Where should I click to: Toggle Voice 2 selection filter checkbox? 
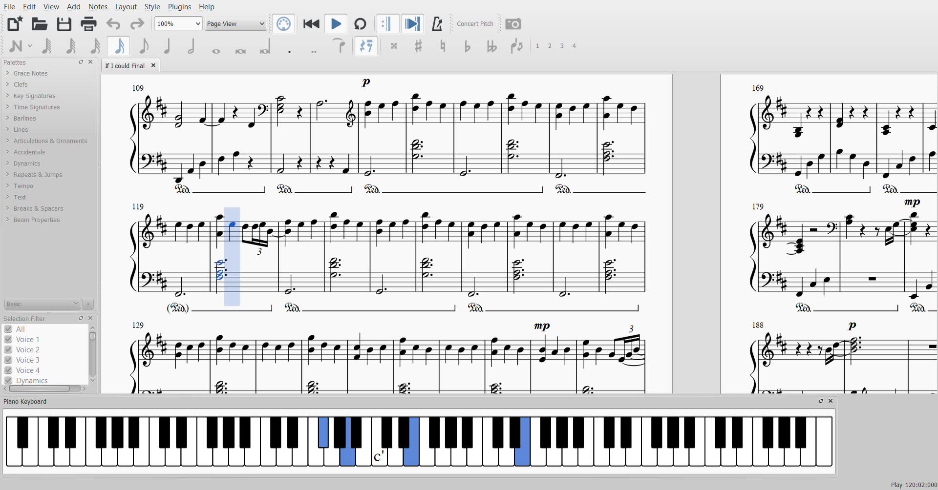coord(8,349)
